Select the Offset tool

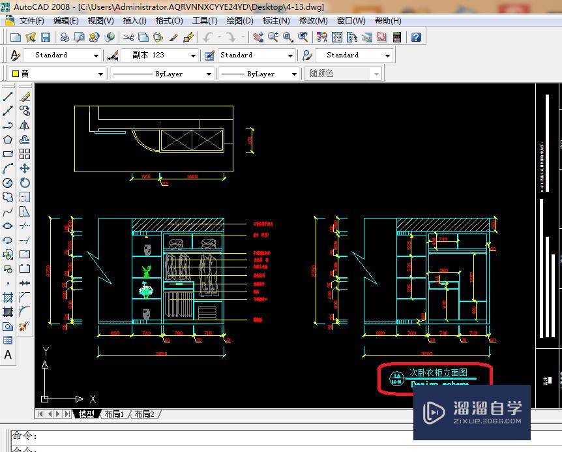coord(25,140)
